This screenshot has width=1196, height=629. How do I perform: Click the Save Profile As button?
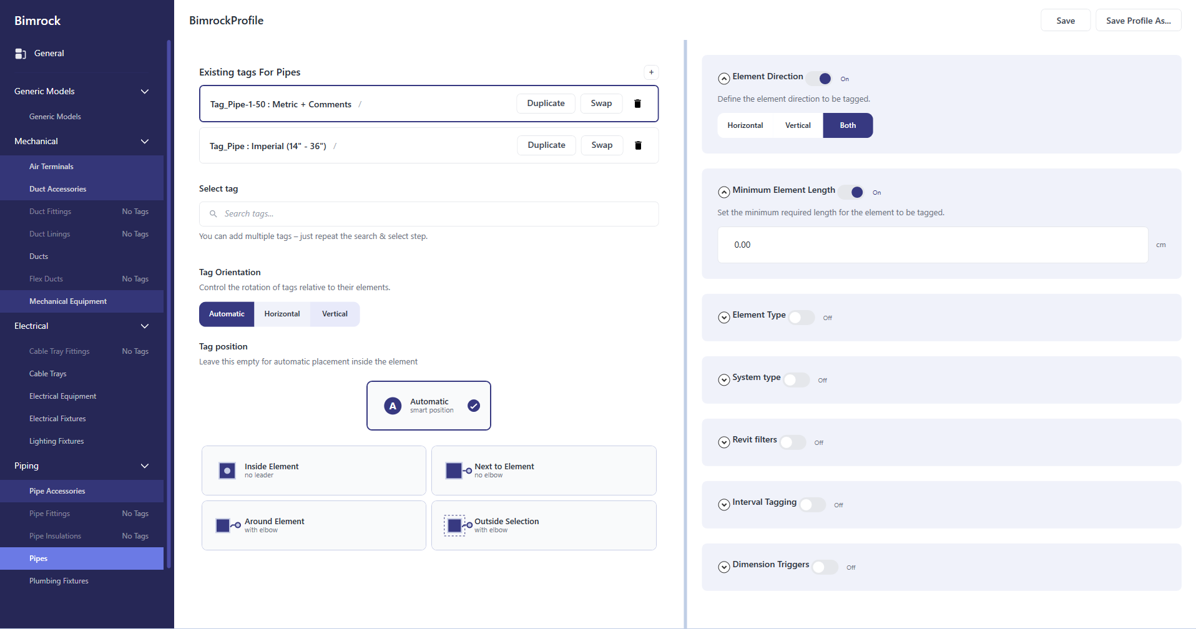1137,20
